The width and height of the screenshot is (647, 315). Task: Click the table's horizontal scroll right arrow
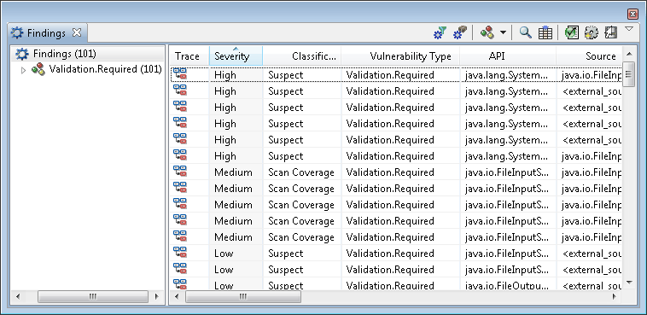click(615, 296)
